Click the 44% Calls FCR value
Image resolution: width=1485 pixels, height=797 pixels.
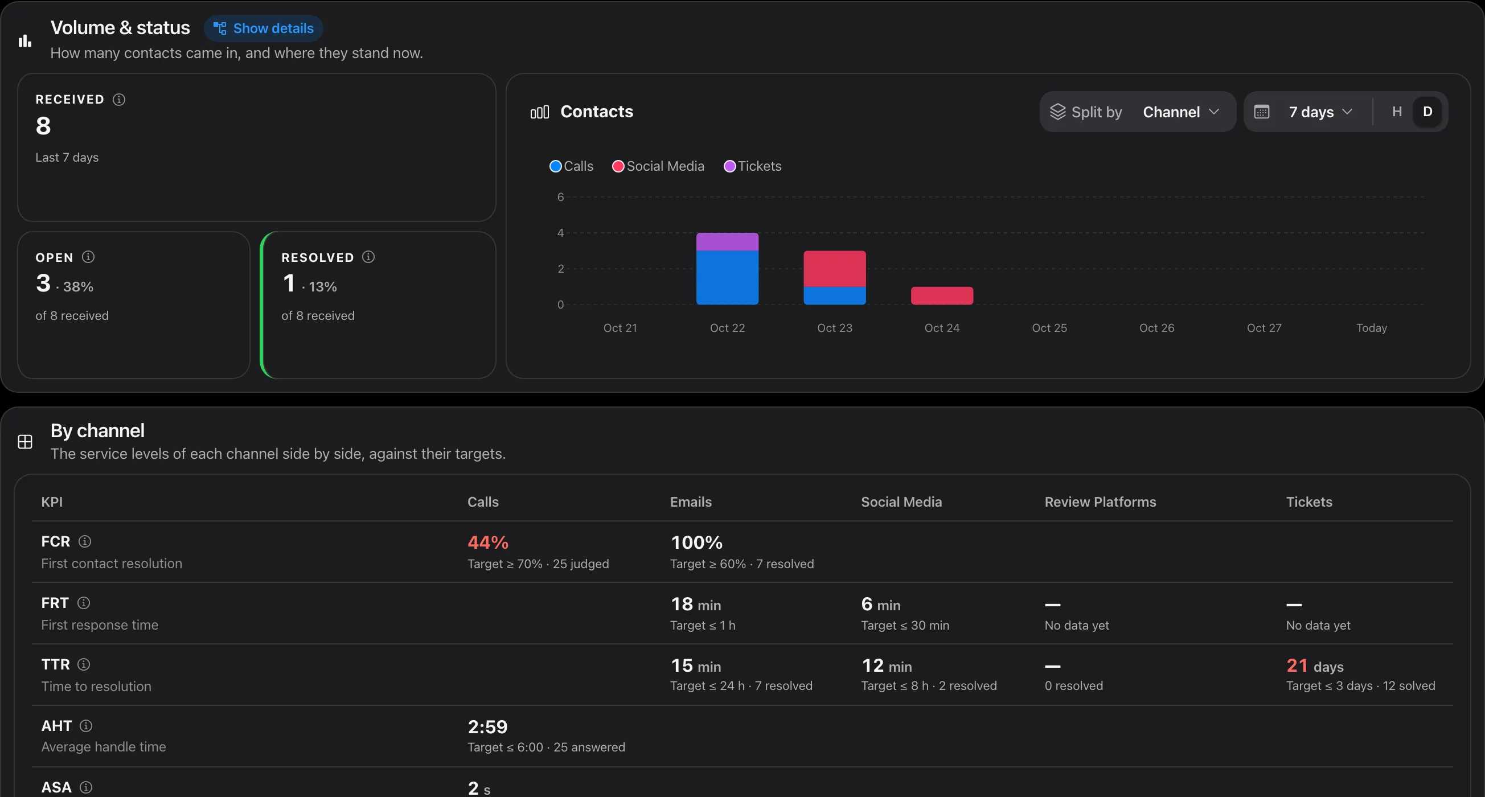tap(488, 543)
